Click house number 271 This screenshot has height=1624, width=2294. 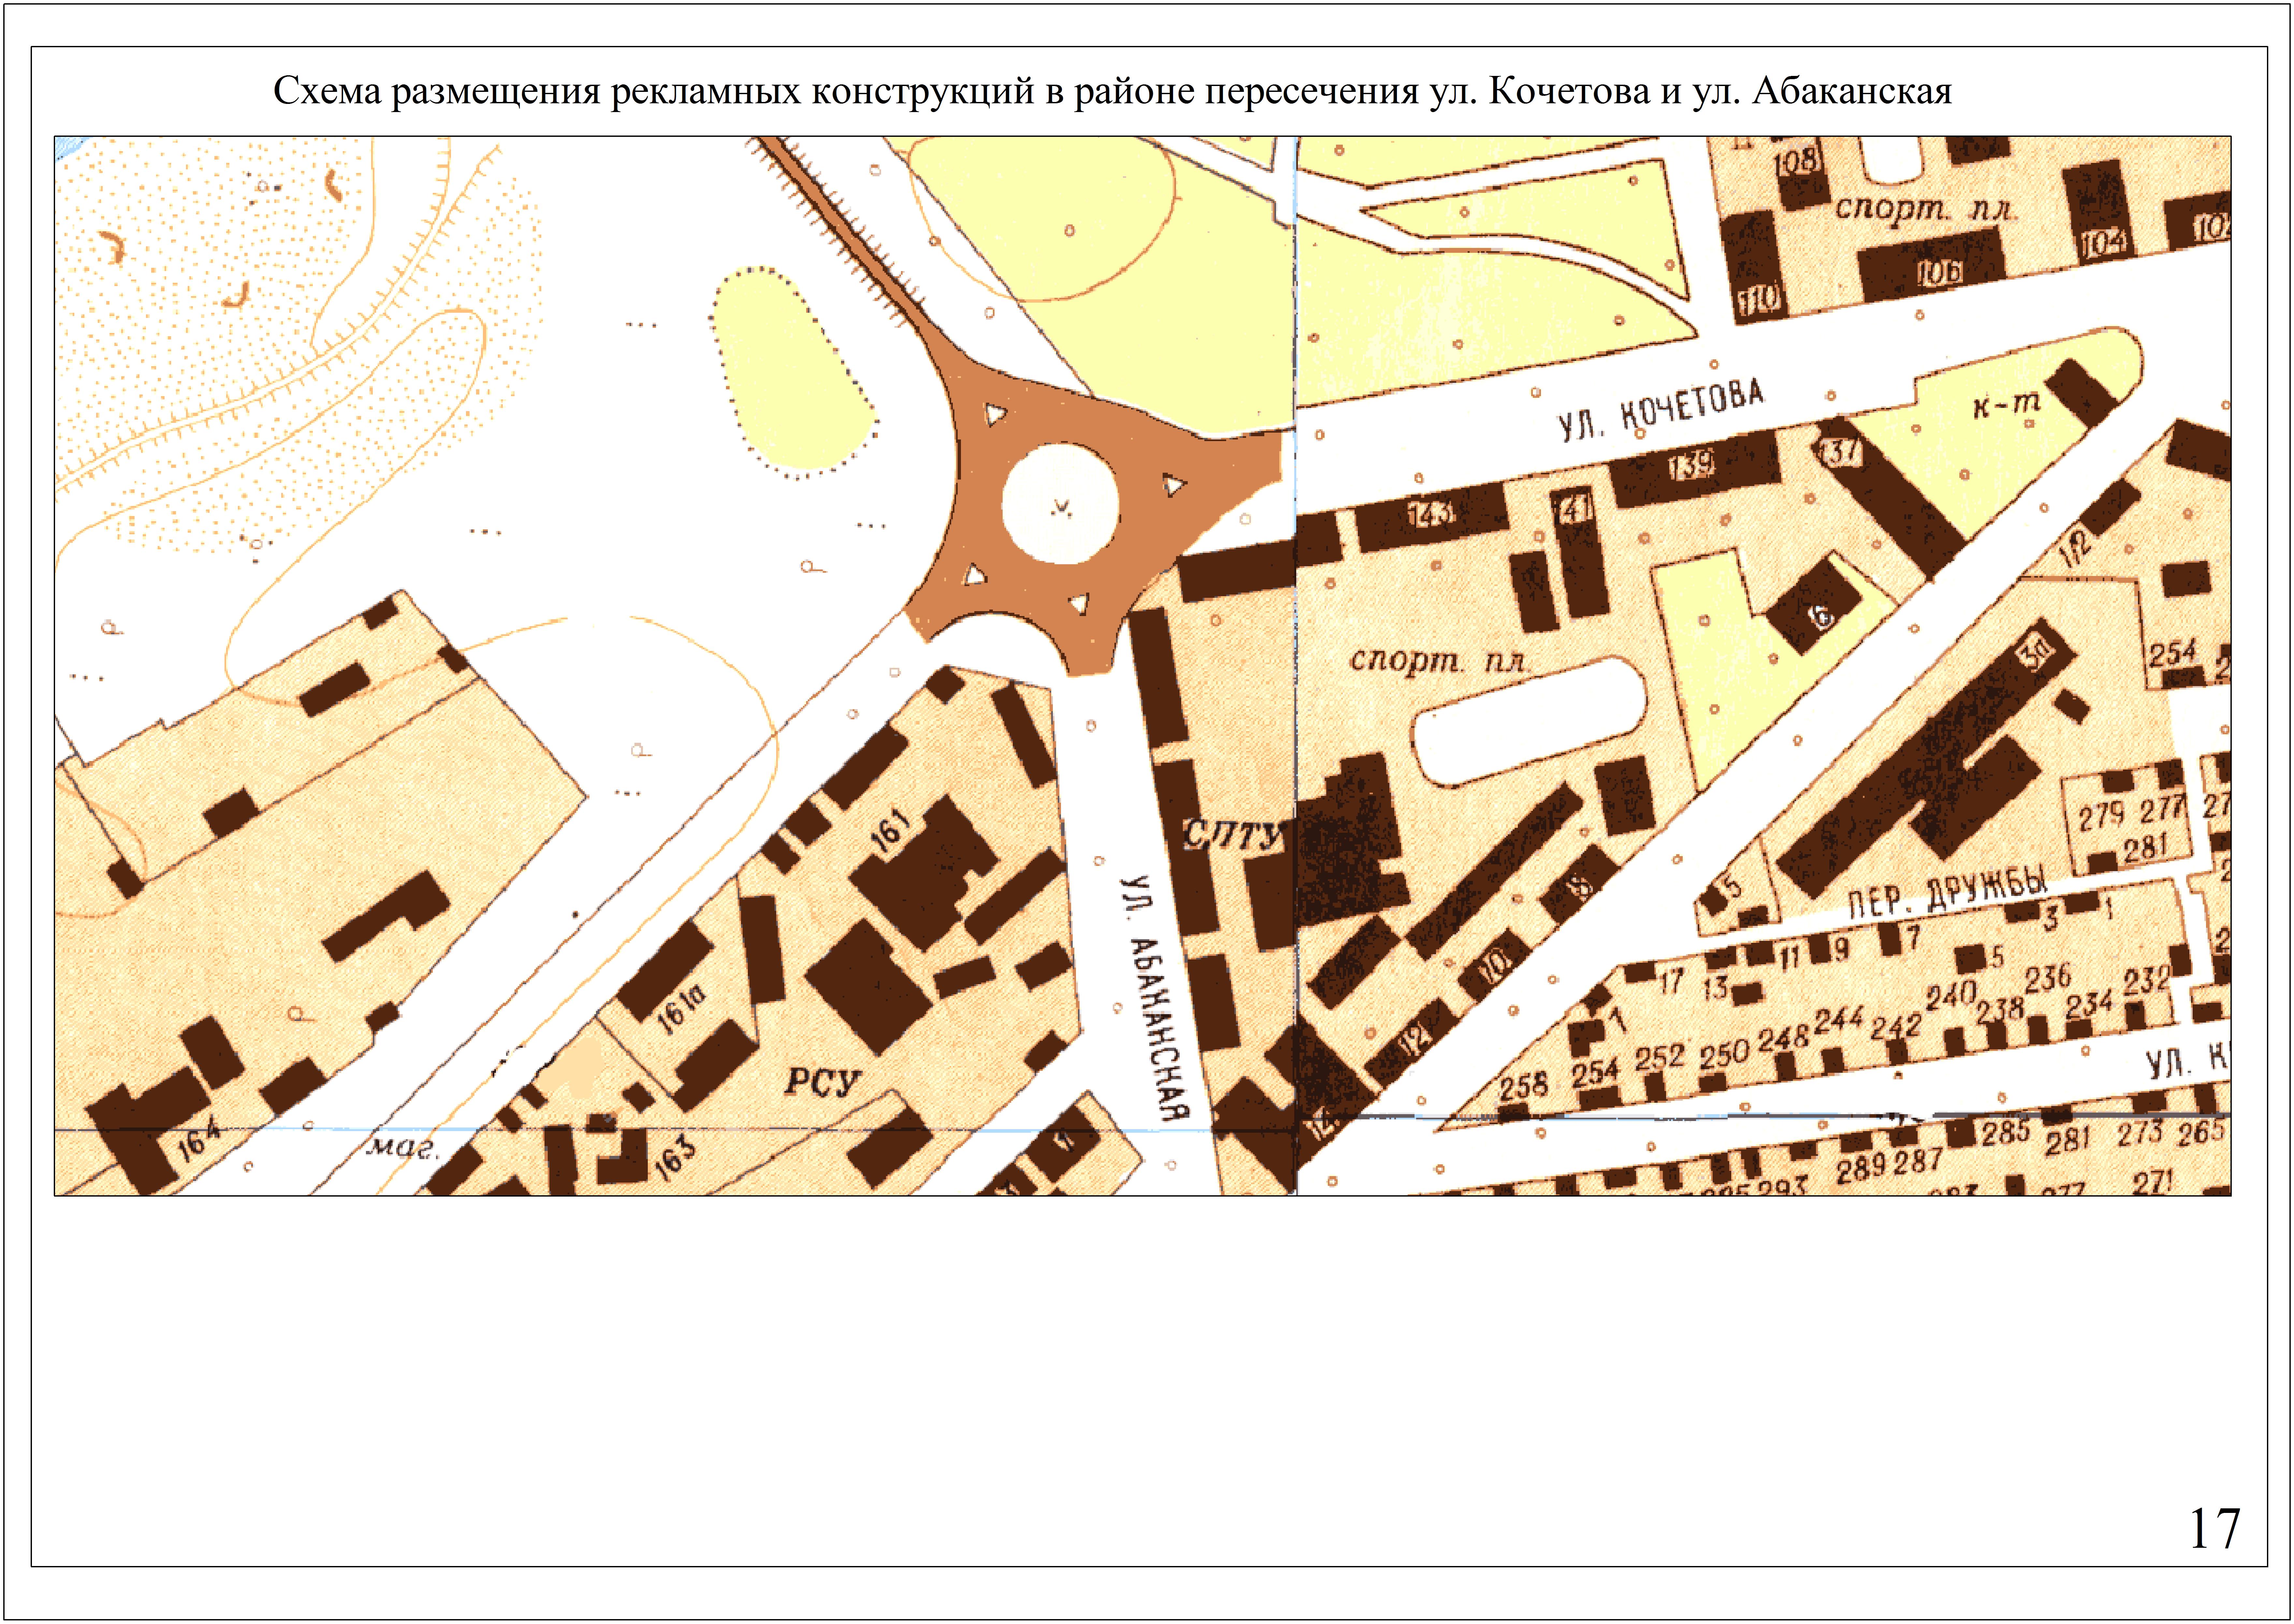click(x=2153, y=1182)
